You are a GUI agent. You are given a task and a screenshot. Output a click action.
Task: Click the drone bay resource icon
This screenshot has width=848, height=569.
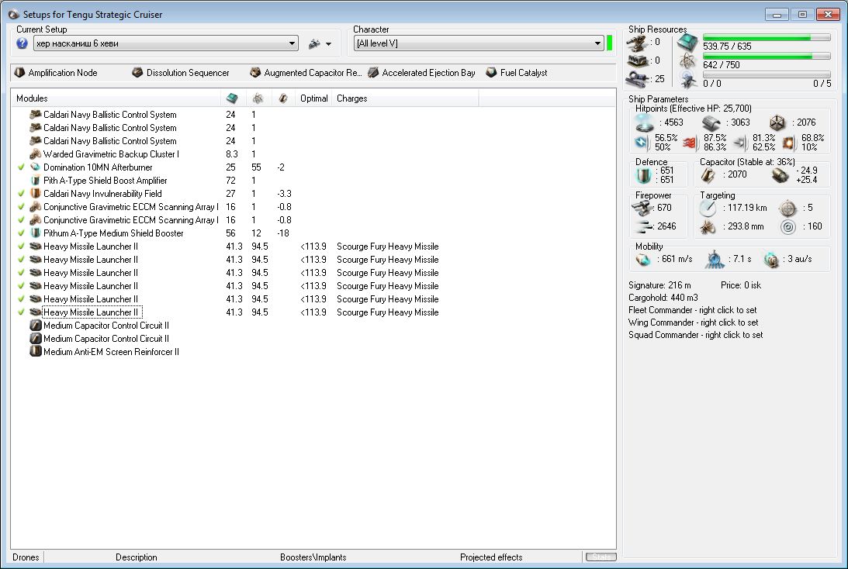coord(688,80)
